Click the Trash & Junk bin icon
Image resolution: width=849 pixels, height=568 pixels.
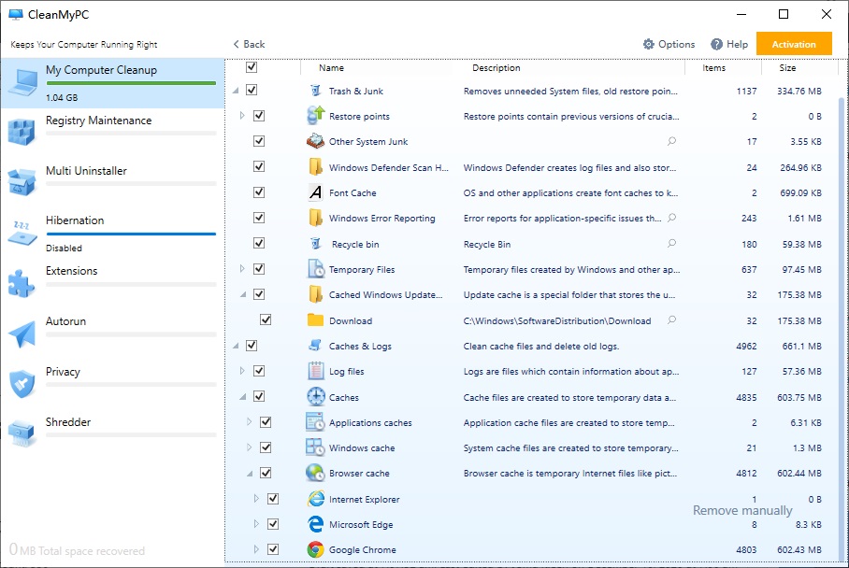click(315, 91)
